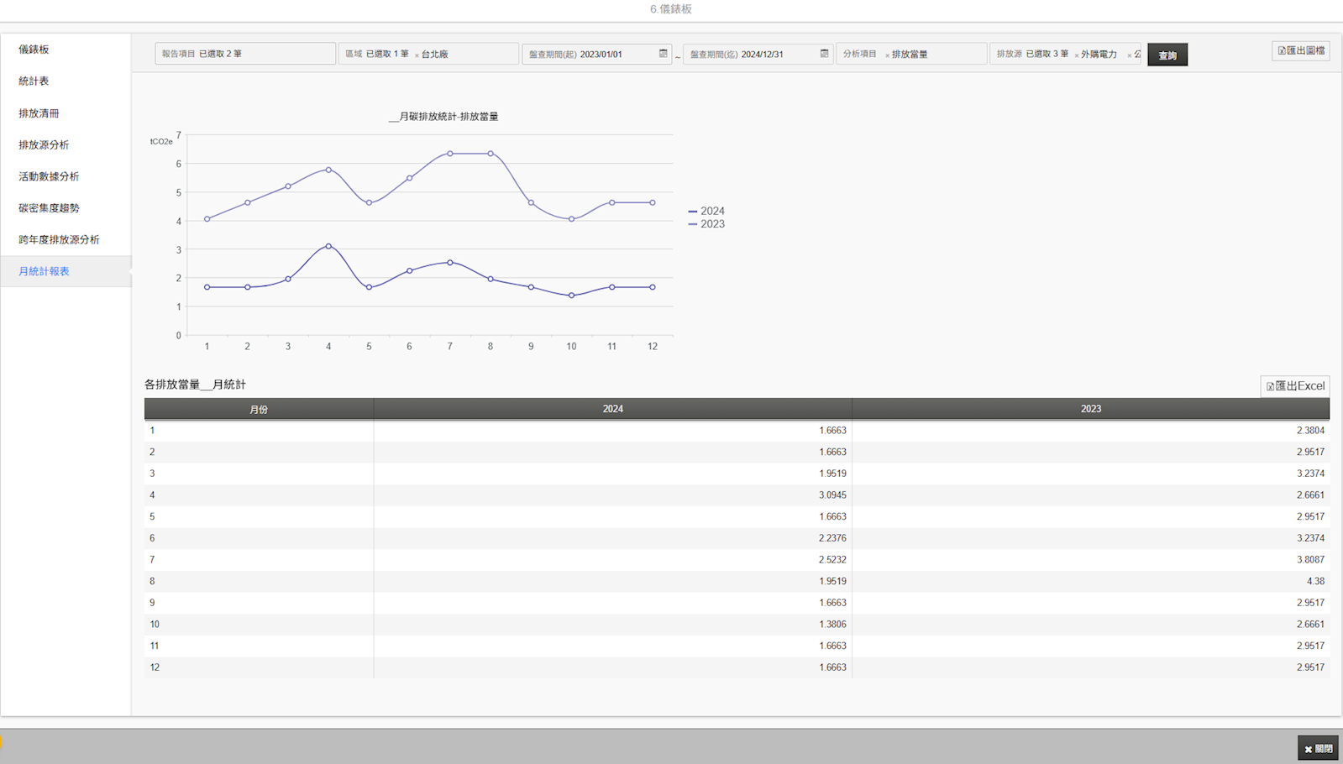Remove the 台北廠 region tag
This screenshot has width=1343, height=764.
coord(417,55)
